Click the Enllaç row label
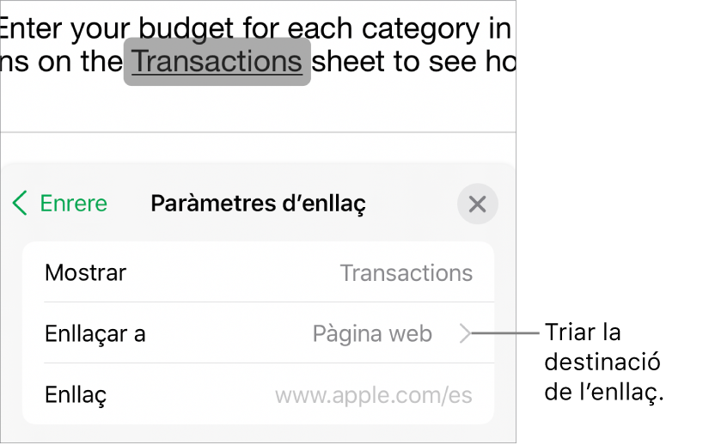The image size is (709, 445). coord(76,395)
